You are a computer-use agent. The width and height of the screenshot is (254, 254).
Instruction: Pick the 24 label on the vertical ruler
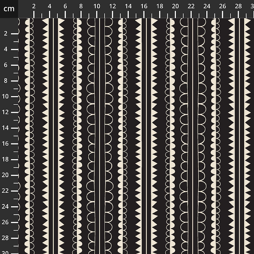click(x=5, y=206)
